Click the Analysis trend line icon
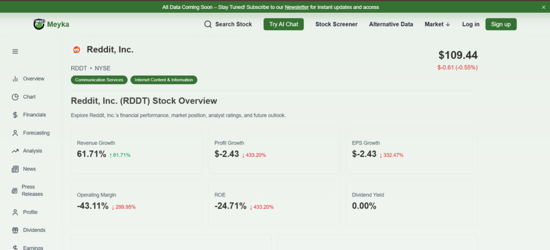 pyautogui.click(x=15, y=151)
